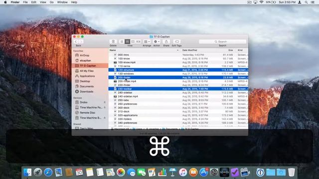Select file 260-preferences
This screenshot has width=319, height=179.
[x=178, y=104]
